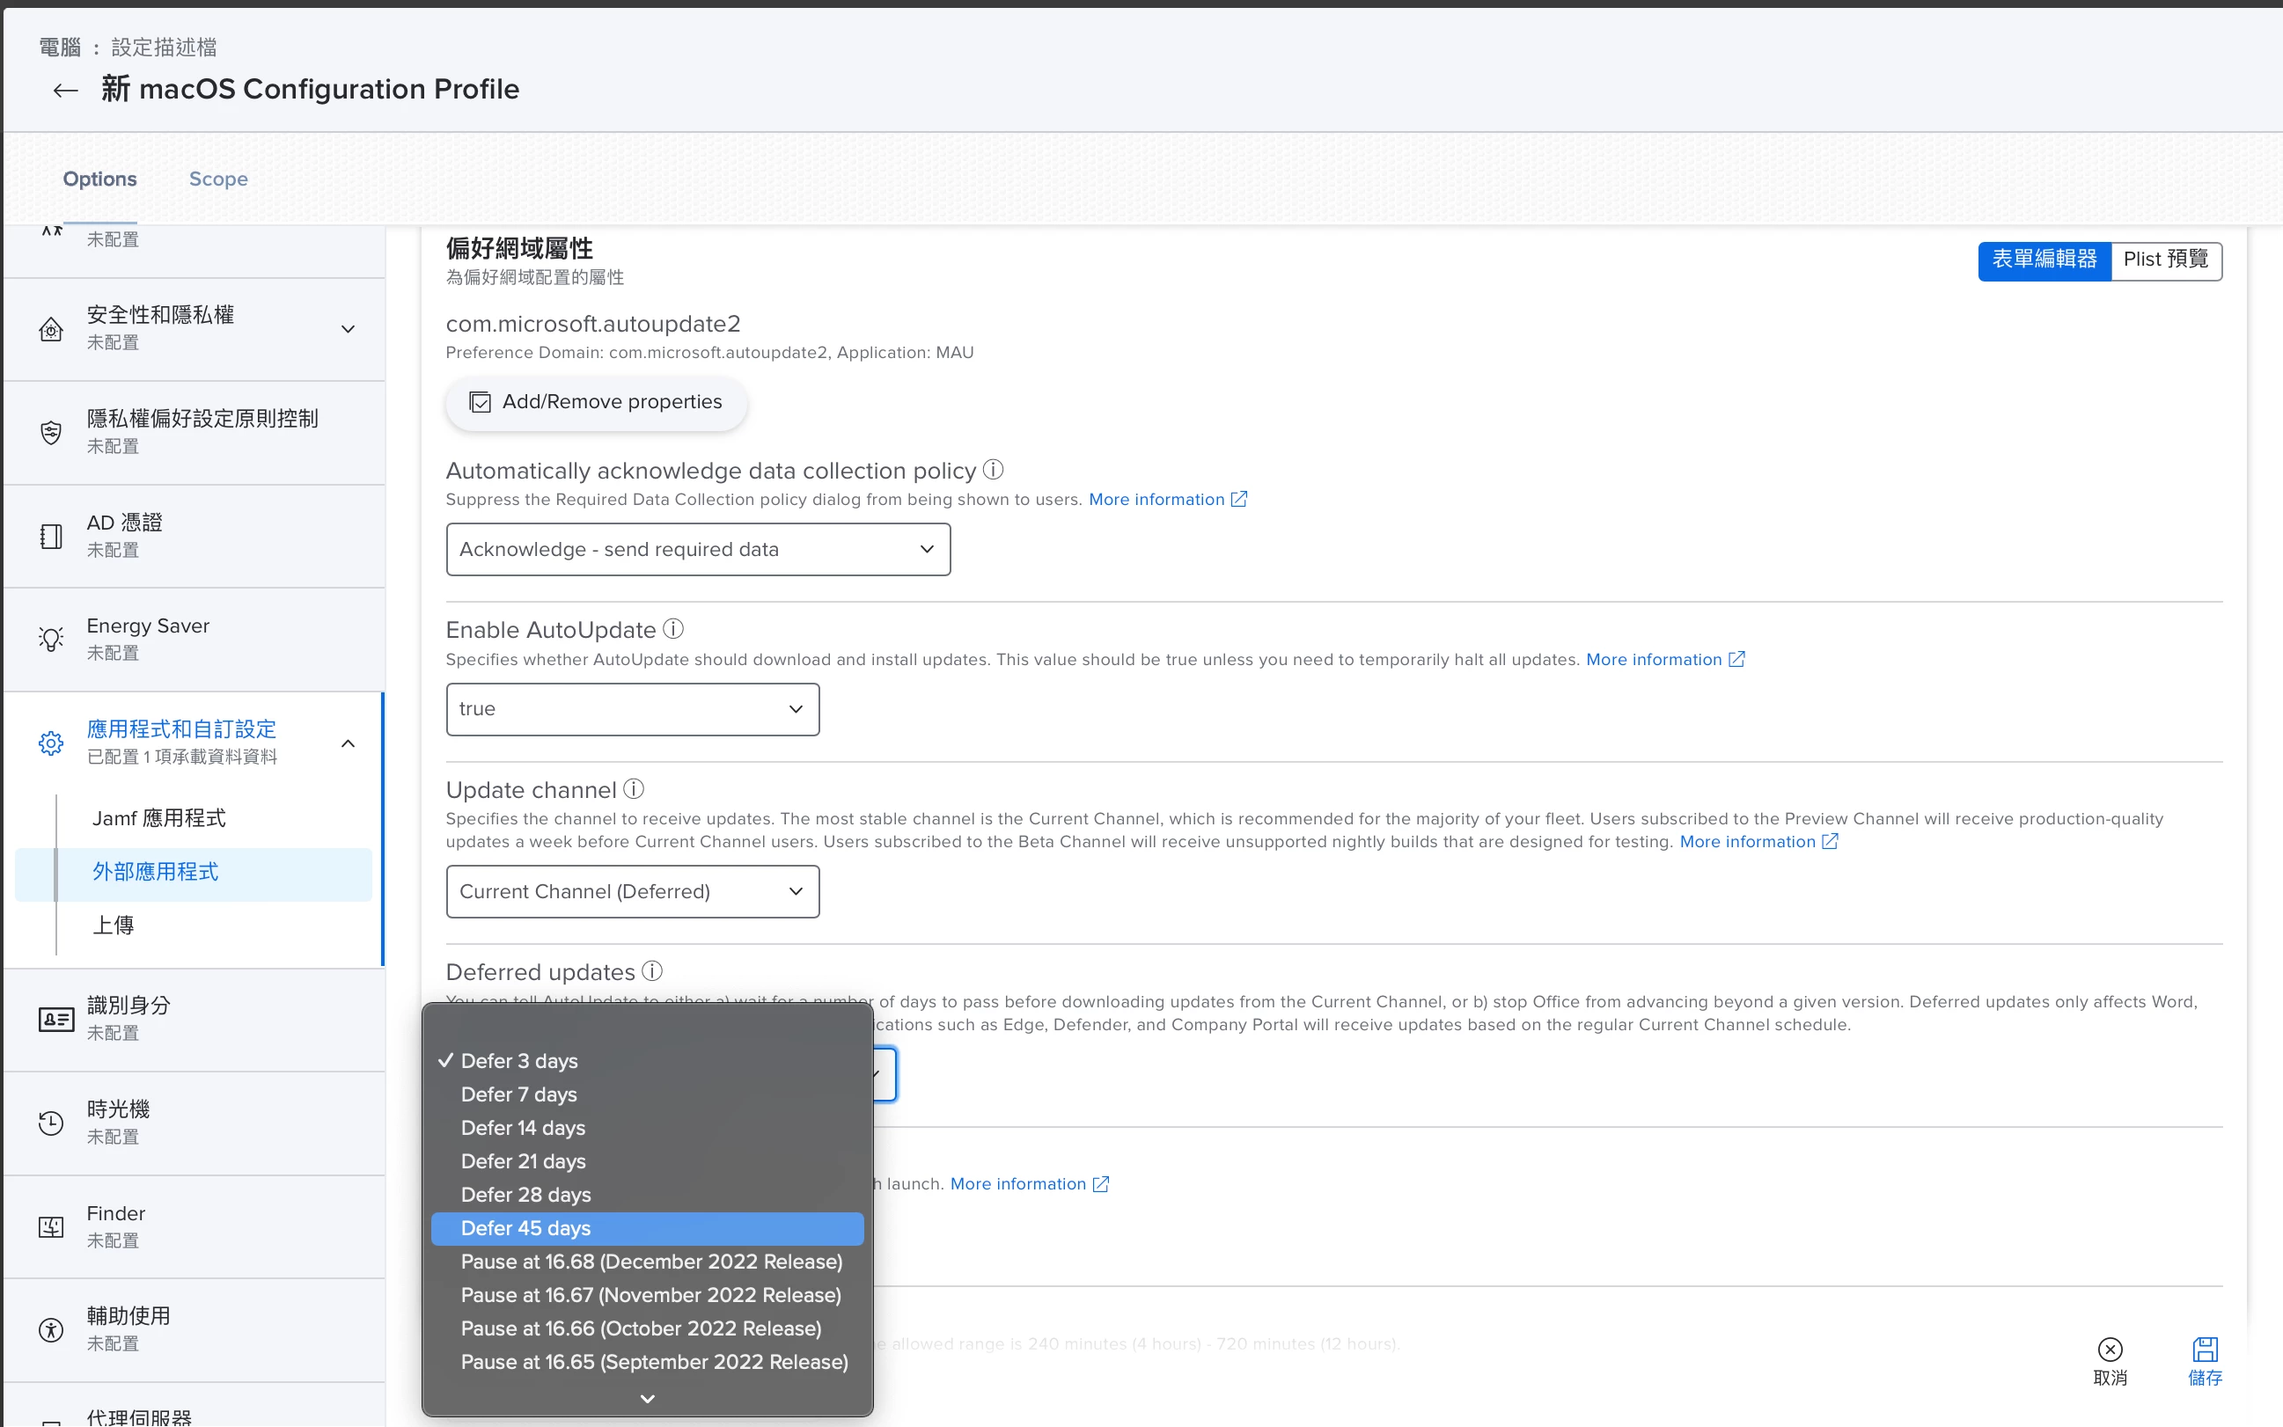Click the Energy Saver lightbulb icon
2283x1427 pixels.
tap(51, 638)
